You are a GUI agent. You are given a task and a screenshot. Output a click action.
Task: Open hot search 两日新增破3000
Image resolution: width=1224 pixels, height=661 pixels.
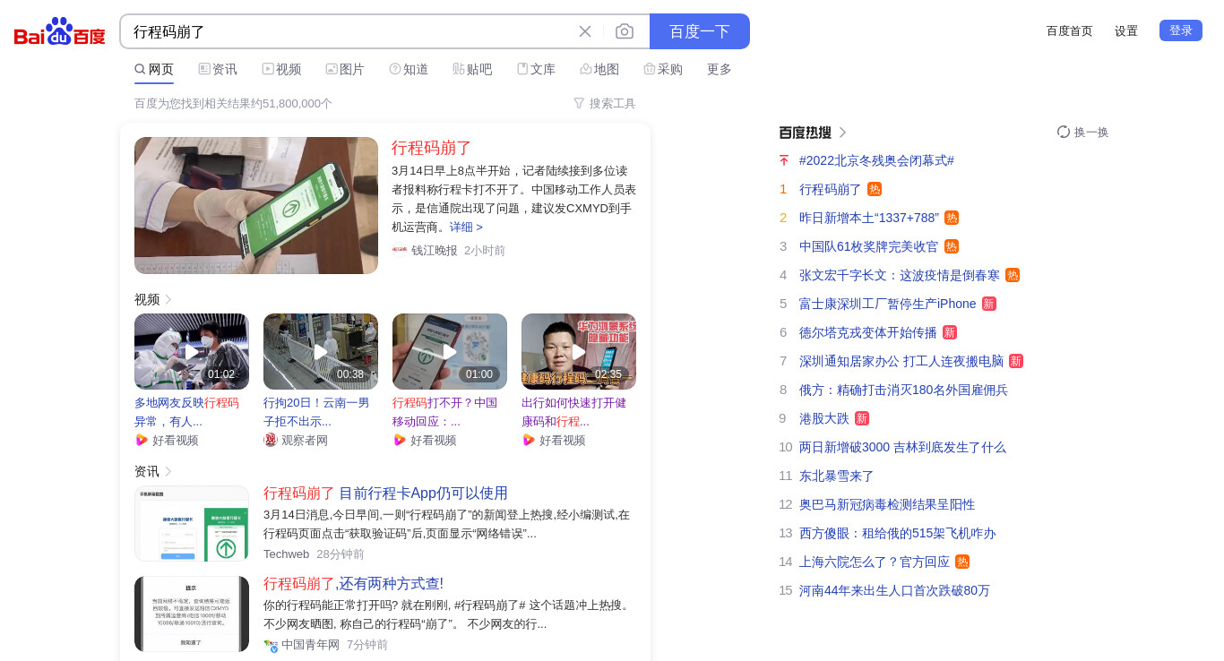tap(902, 447)
